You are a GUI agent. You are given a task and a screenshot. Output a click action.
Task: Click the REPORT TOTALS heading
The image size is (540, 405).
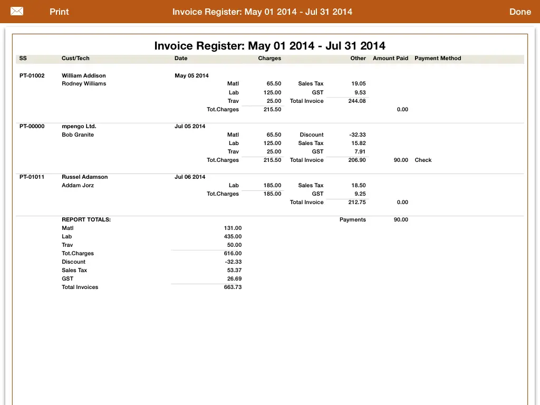[x=86, y=219]
